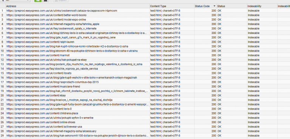Viewport: 290px width, 139px height.
Task: Select the tehnika_apple URL row
Action: [x=53, y=24]
